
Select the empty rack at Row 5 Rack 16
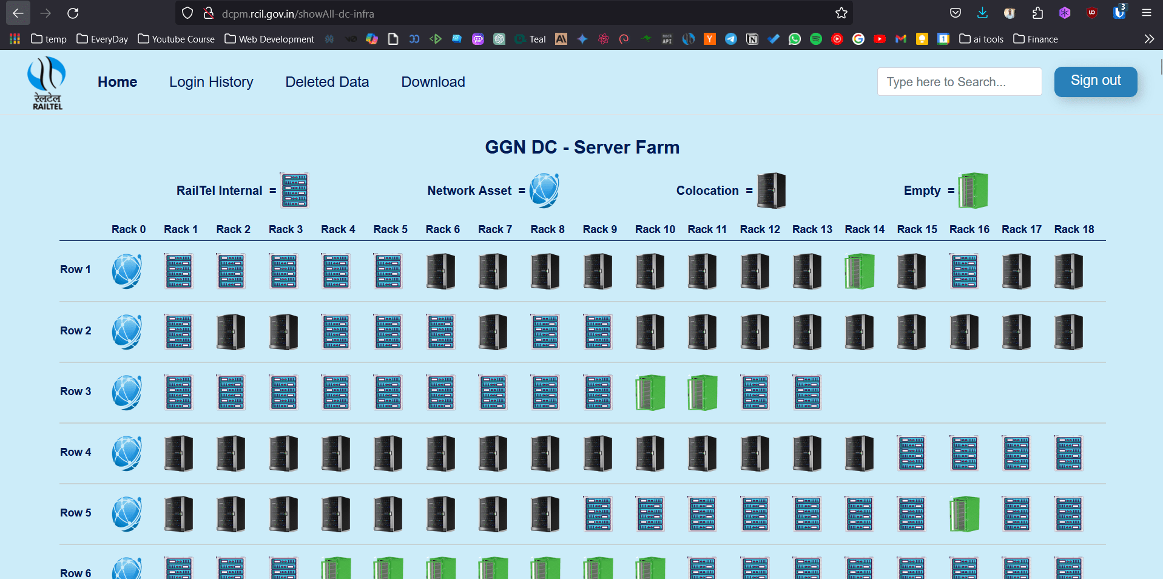(x=964, y=513)
